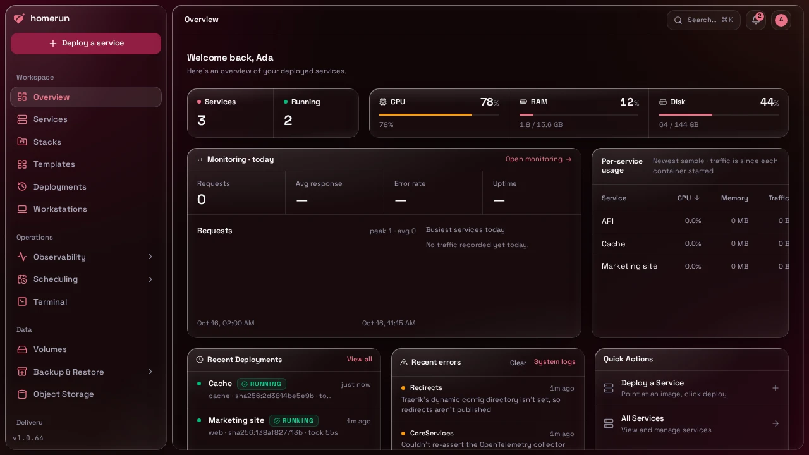Click the v1.0.64 version label
Viewport: 809px width, 455px height.
[x=28, y=438]
